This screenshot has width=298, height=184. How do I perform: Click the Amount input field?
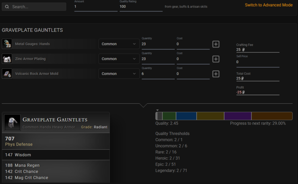coord(96,7)
